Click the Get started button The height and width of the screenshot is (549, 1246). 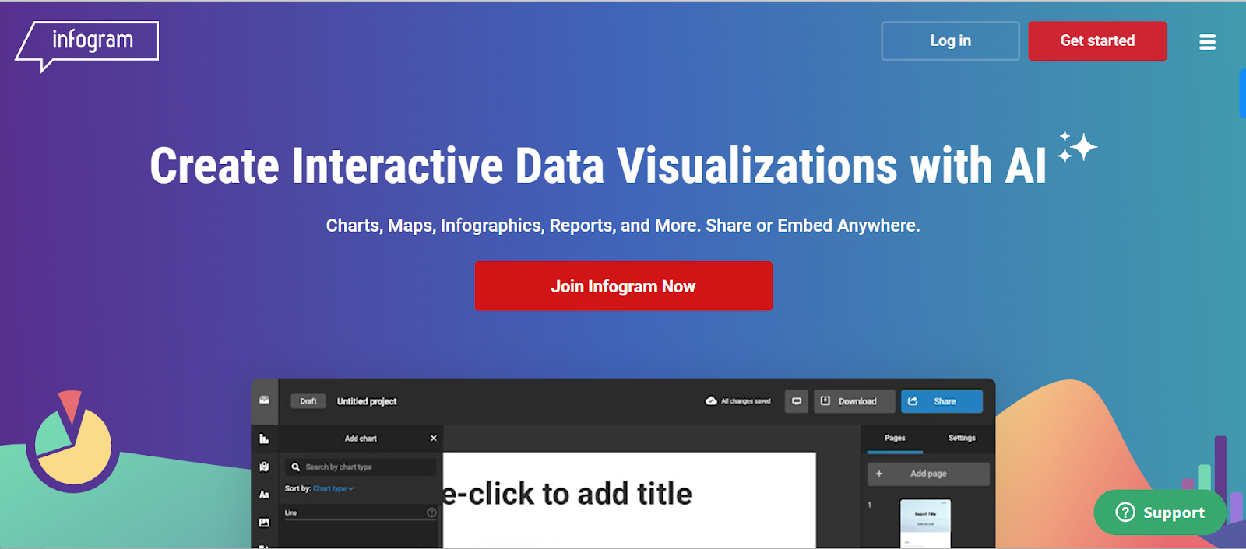1097,40
